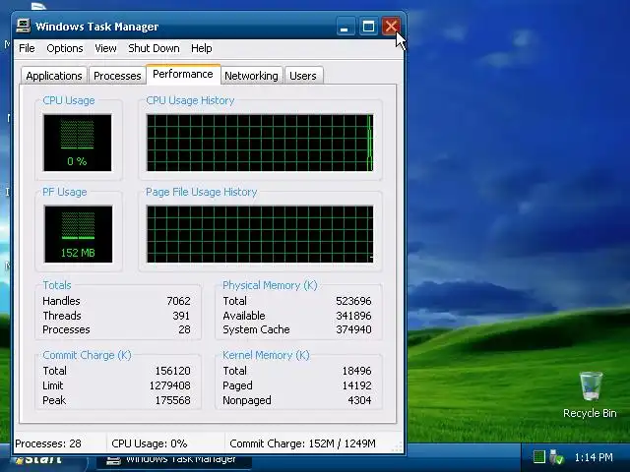
Task: Click the Page File Usage History graph
Action: click(x=260, y=234)
